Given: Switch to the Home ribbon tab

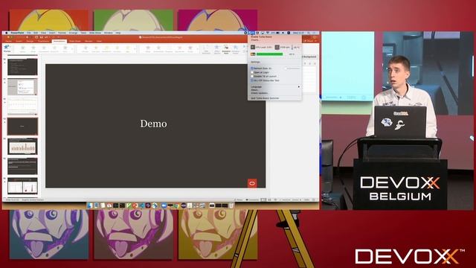Looking at the screenshot, I should 8,41.
